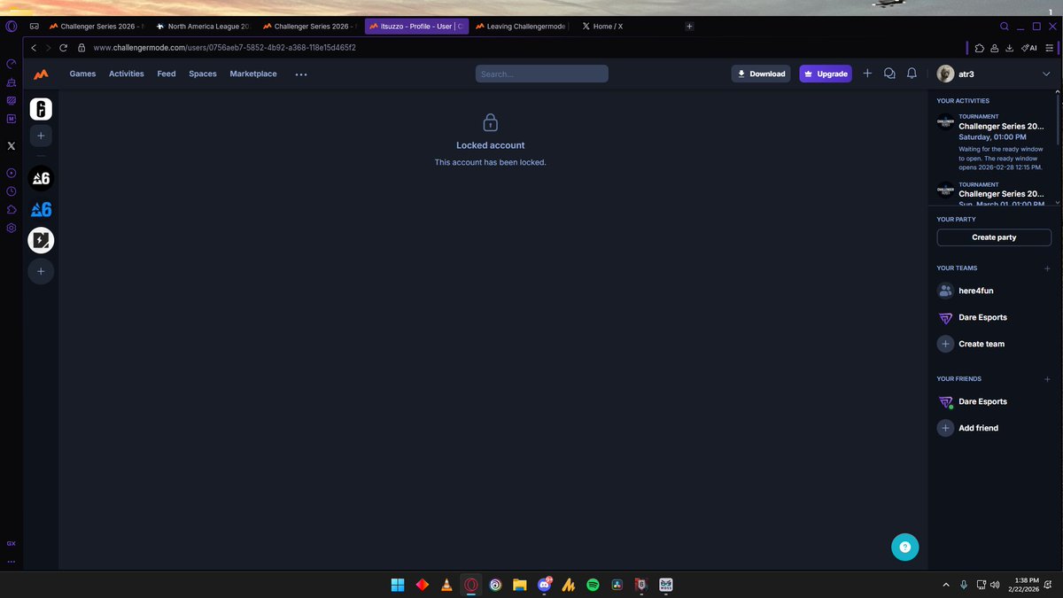Open Saturday 01:00 PM Challenger Series tournament

(x=994, y=142)
